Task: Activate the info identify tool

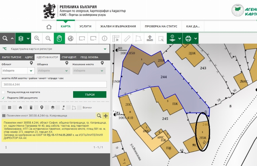Action: 105,38
